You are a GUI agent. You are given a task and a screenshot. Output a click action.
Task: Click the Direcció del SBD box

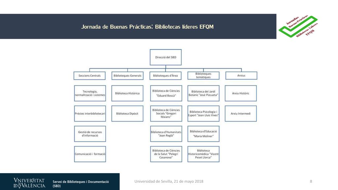pos(166,57)
